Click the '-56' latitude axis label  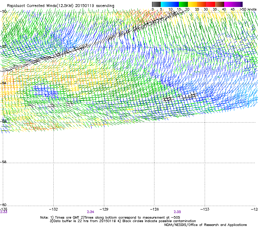pyautogui.click(x=3, y=121)
